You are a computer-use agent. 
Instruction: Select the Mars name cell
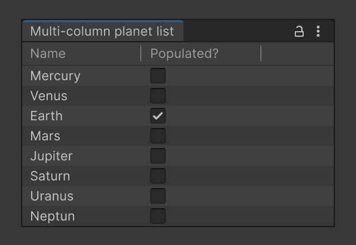tap(82, 136)
